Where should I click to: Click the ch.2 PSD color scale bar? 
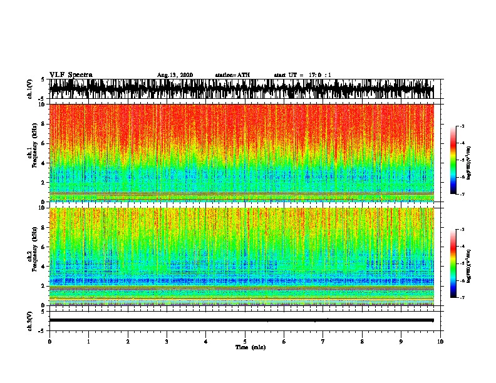tap(453, 263)
